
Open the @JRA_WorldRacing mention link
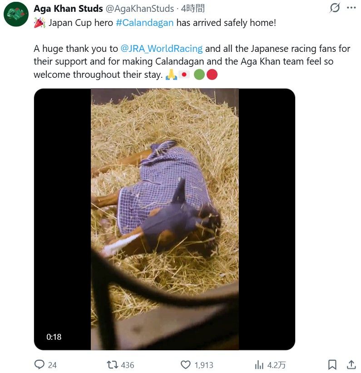[x=162, y=49]
